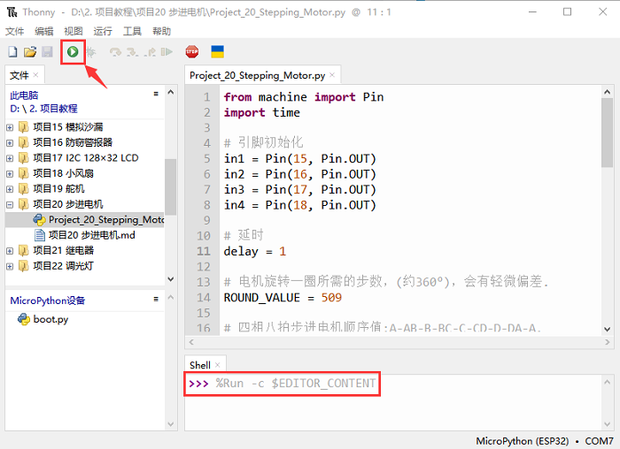Collapse the 项目20 步进电机 folder
The height and width of the screenshot is (449, 620).
pyautogui.click(x=10, y=204)
